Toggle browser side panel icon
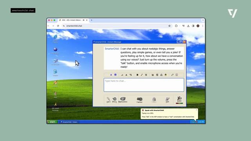Screen dimensions: 251x141 coord(193,26)
